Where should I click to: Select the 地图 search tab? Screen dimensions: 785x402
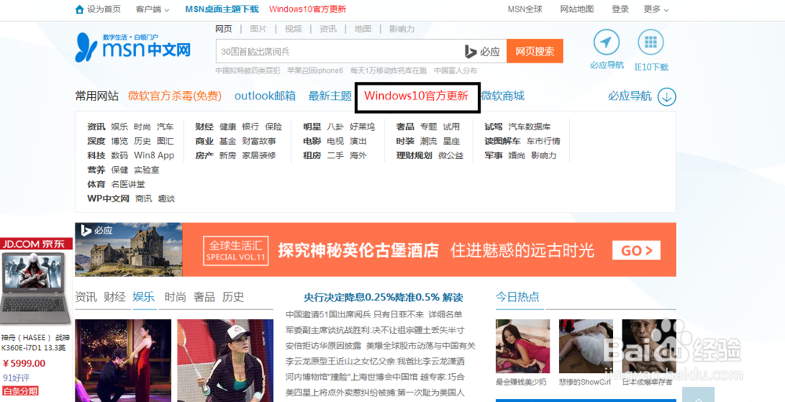(x=363, y=29)
